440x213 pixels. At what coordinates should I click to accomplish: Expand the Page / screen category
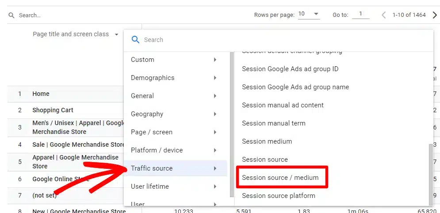point(175,132)
